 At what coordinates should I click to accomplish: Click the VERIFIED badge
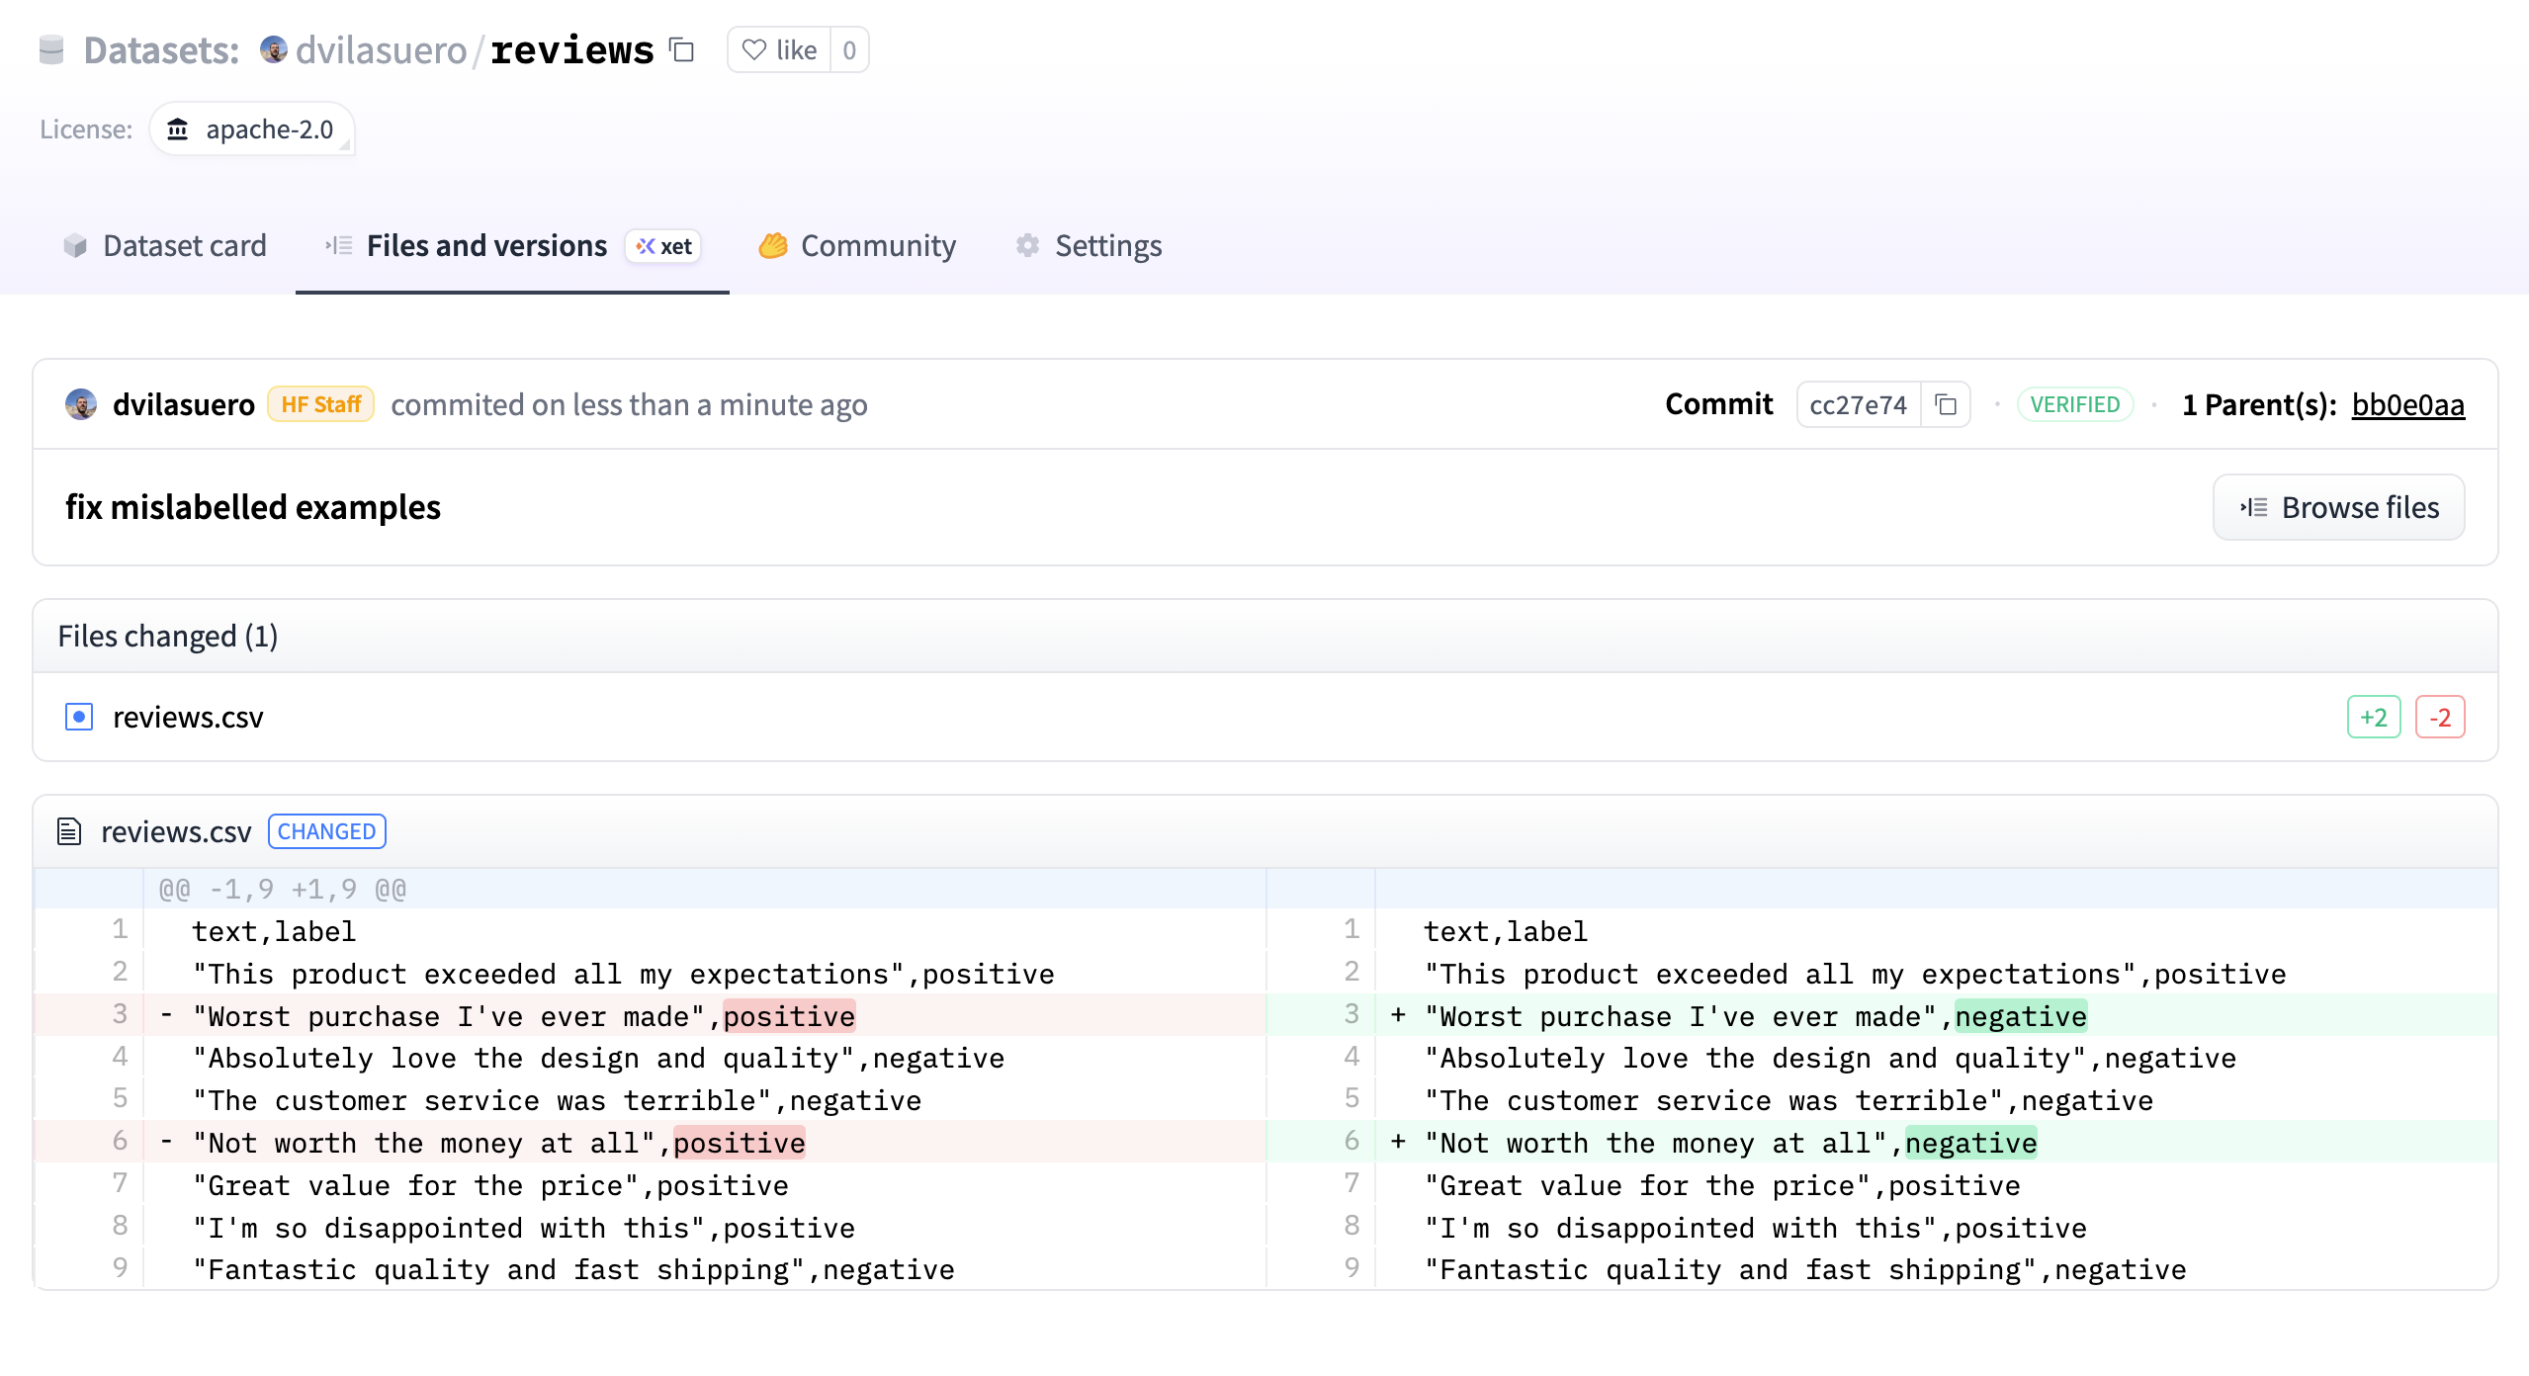click(2074, 404)
